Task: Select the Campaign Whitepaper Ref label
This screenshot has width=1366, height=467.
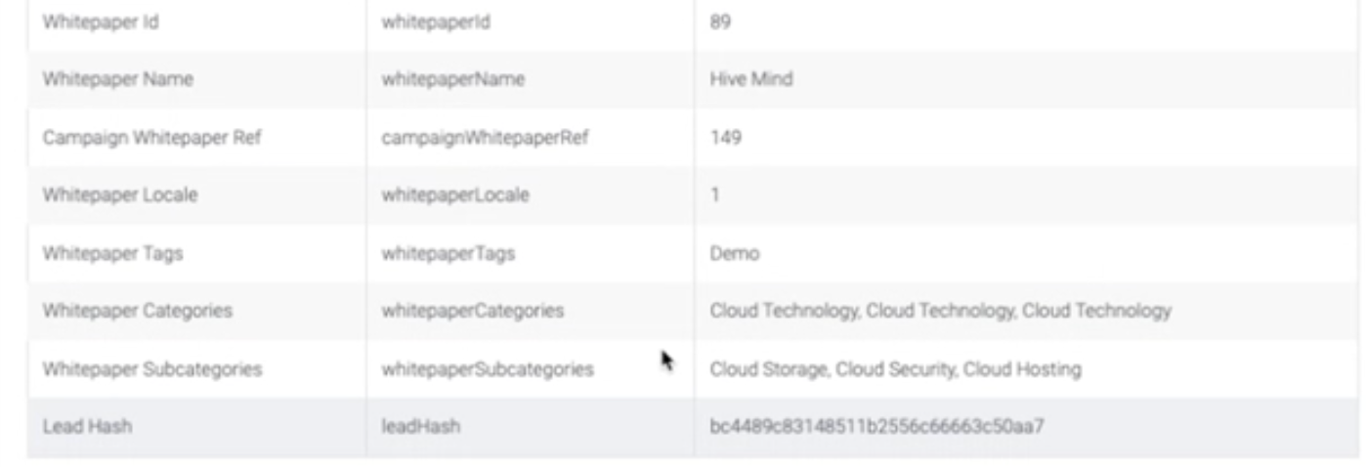Action: [151, 138]
